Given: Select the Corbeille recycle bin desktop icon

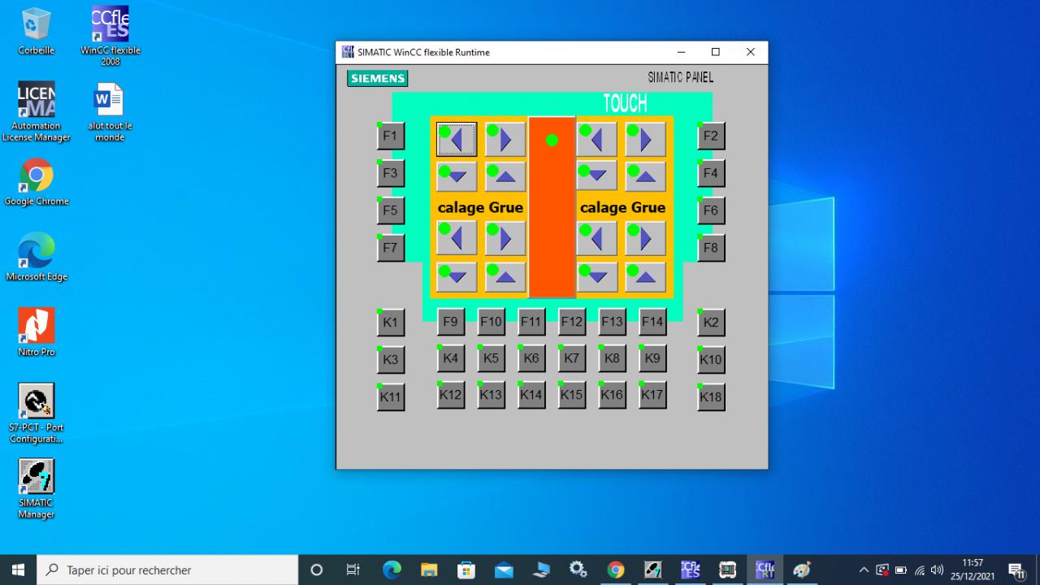Looking at the screenshot, I should tap(37, 32).
